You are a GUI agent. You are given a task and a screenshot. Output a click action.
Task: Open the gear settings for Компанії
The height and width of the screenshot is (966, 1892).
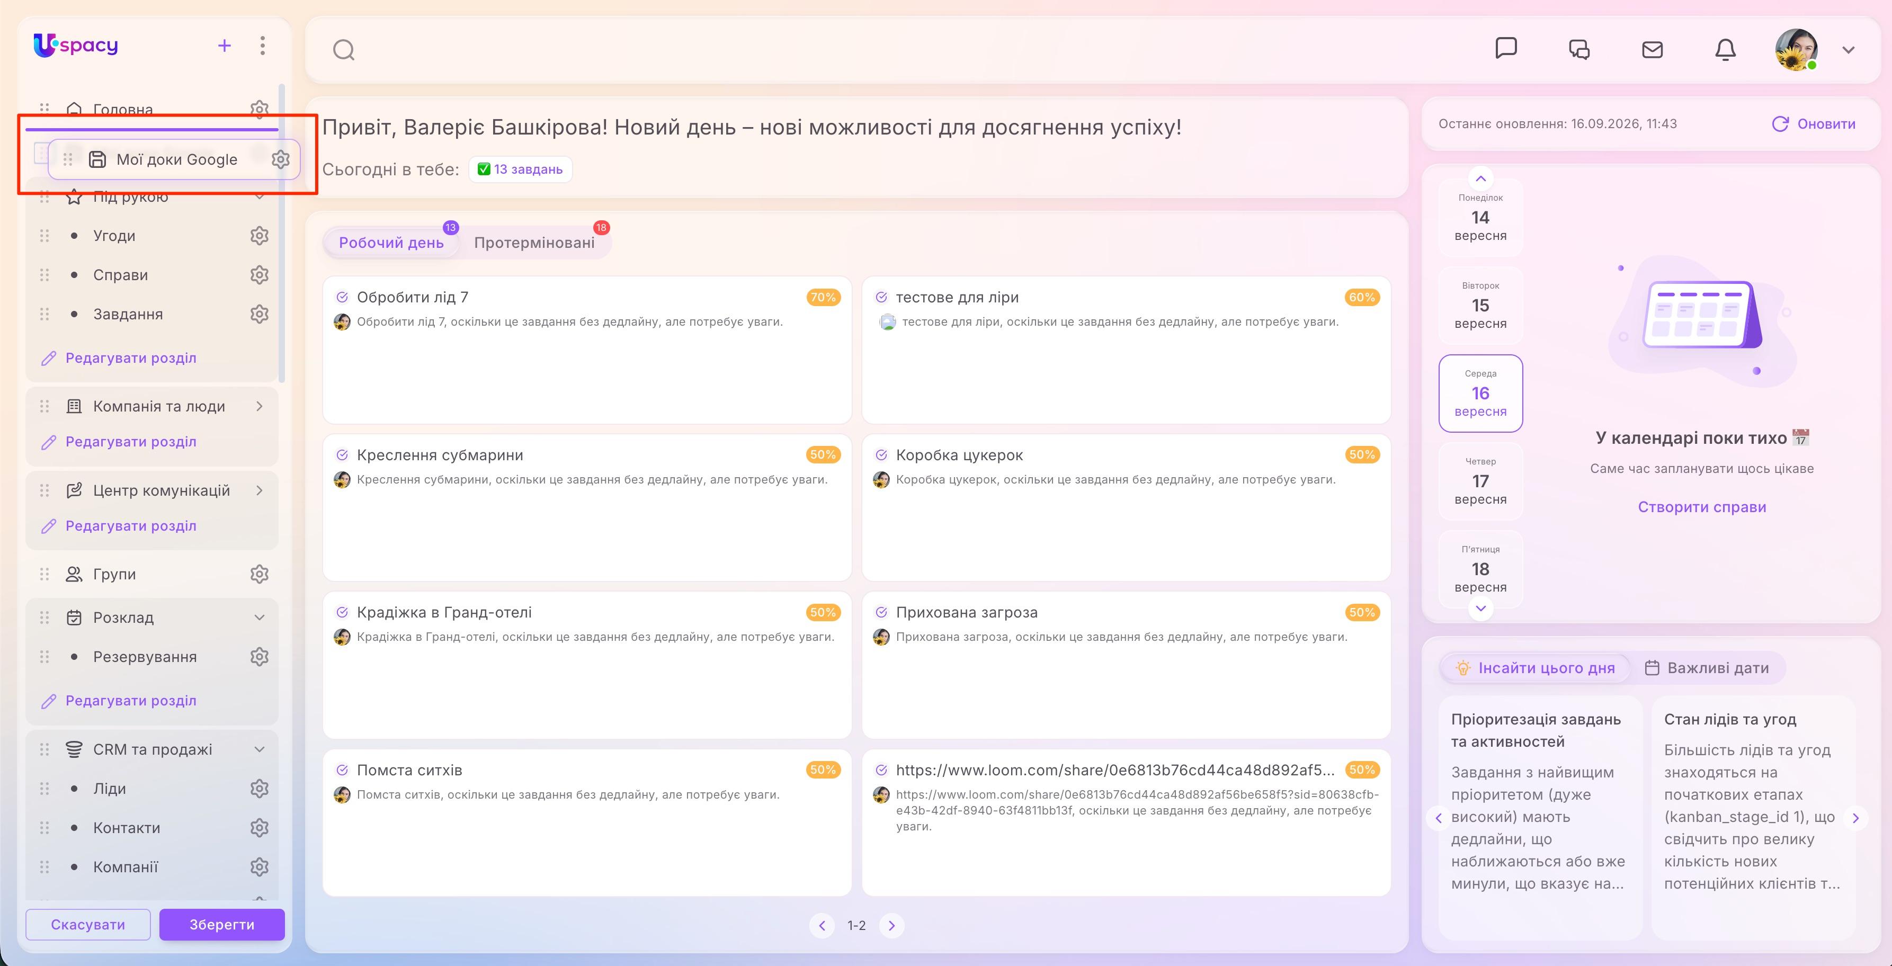(259, 867)
